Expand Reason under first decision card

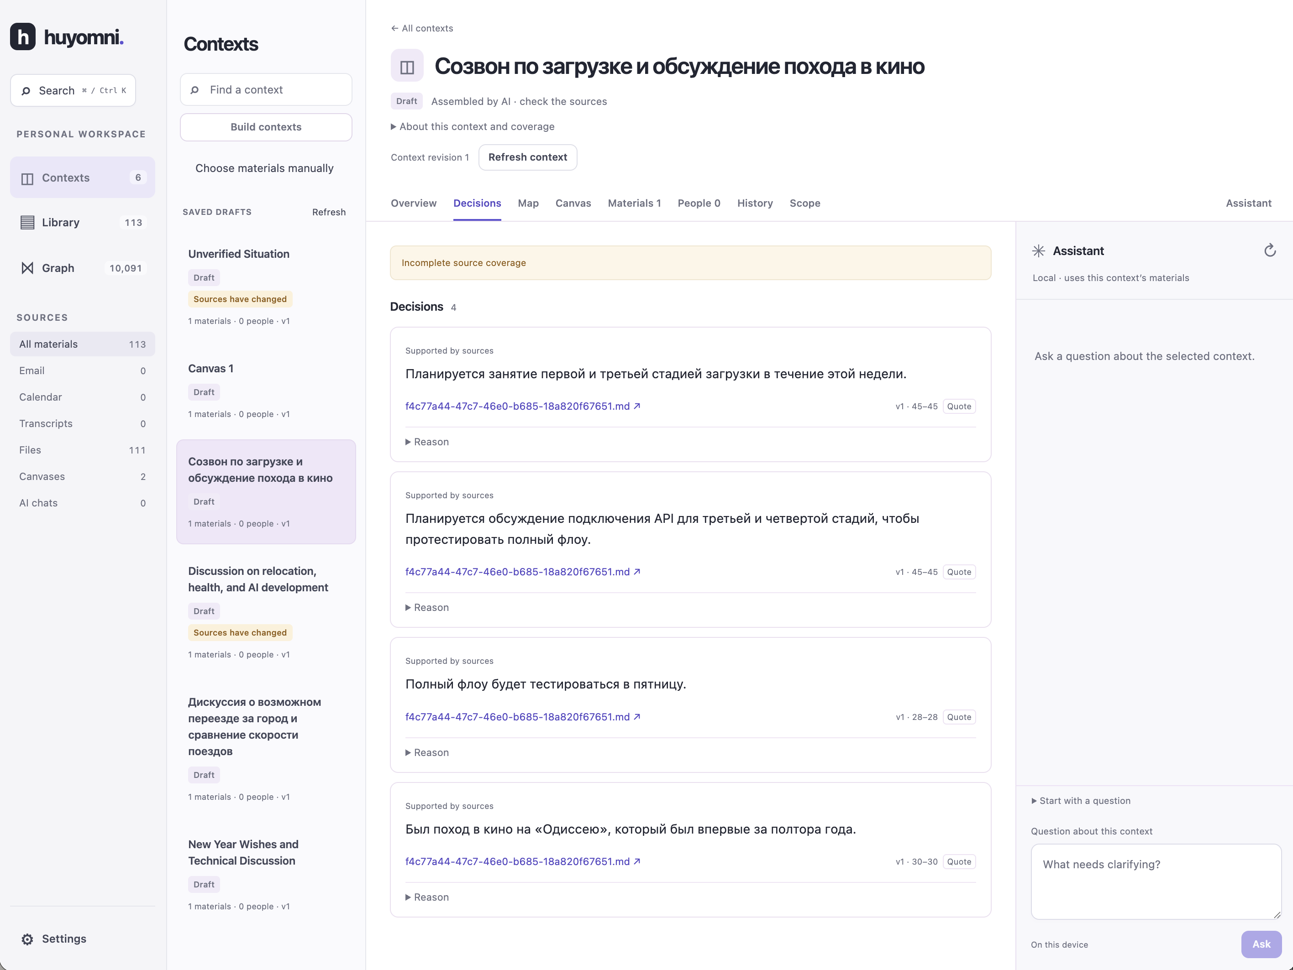click(x=427, y=442)
